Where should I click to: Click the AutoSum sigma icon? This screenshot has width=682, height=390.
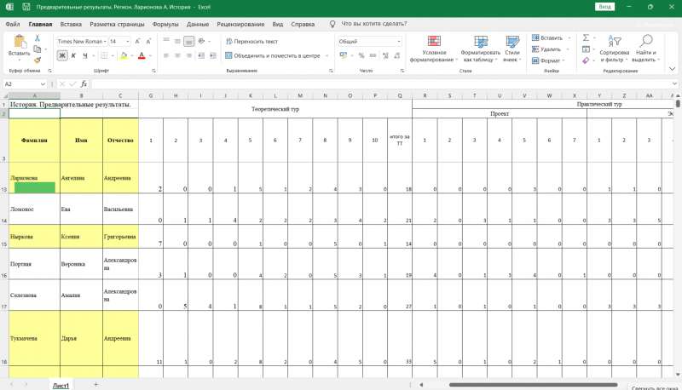pos(586,37)
